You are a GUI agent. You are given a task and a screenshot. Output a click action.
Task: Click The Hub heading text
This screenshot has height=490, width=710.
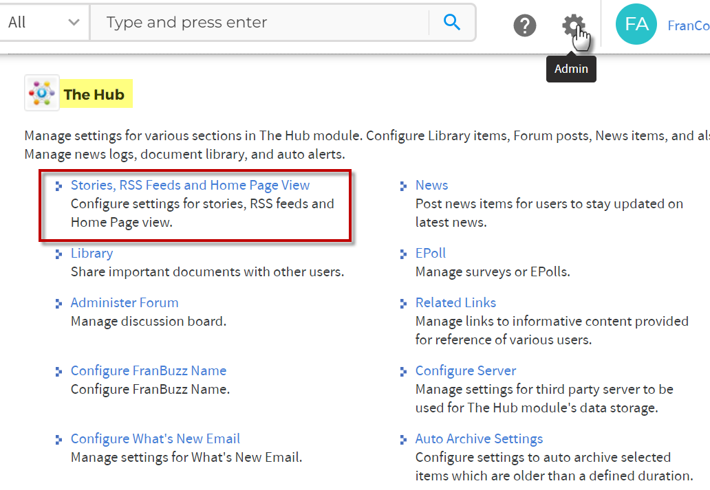[x=94, y=94]
